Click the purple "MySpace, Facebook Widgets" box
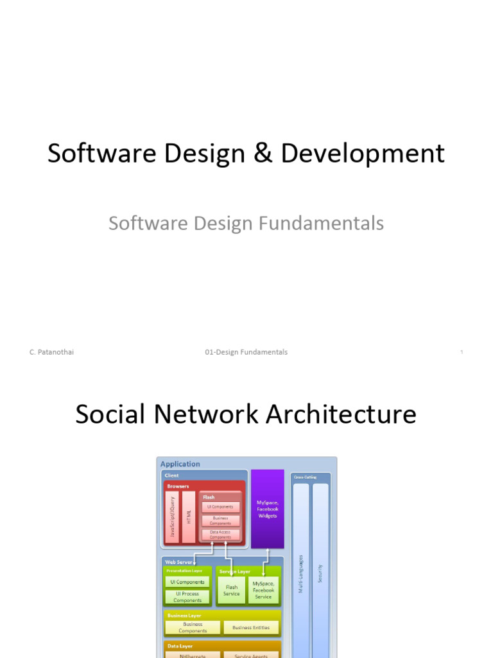Screen dimensions: 493x658 268,509
